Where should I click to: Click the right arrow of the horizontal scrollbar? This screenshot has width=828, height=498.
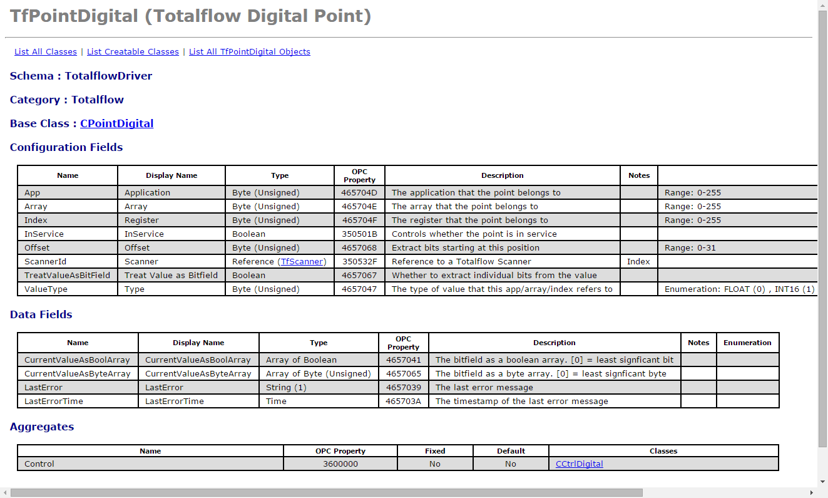[812, 492]
